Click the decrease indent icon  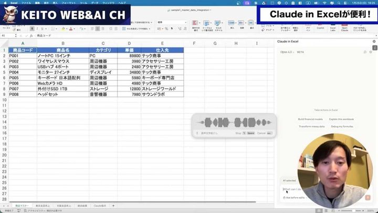111,29
